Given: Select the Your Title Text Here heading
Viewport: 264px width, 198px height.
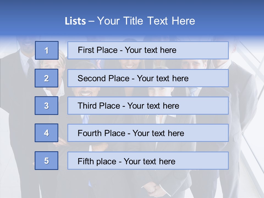Looking at the screenshot, I should tap(146, 21).
